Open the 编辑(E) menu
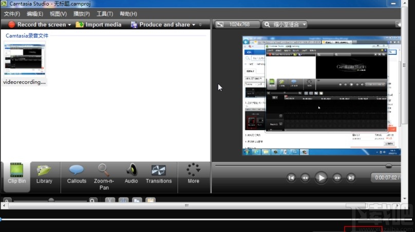The width and height of the screenshot is (415, 232). point(35,14)
